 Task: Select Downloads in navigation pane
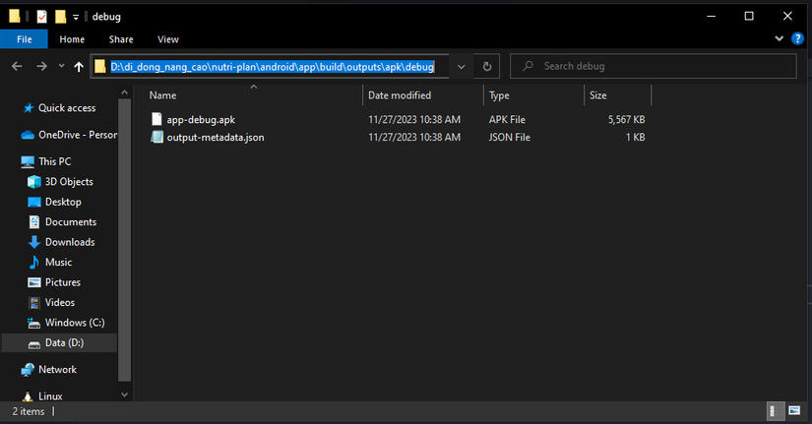click(x=70, y=242)
